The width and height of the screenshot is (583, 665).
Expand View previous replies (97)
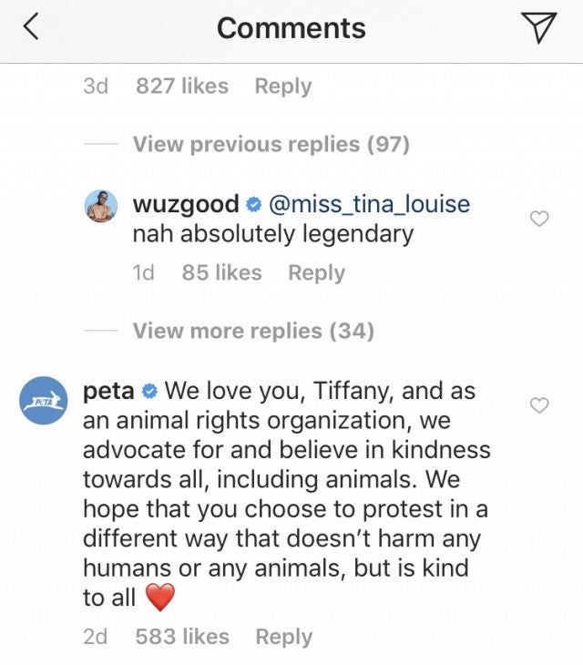[x=271, y=144]
